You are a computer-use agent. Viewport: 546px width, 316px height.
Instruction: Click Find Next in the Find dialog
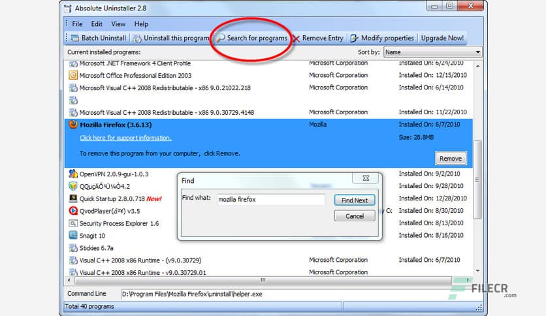[x=355, y=200]
